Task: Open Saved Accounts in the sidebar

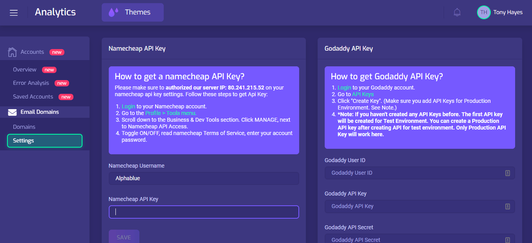Action: click(x=33, y=97)
